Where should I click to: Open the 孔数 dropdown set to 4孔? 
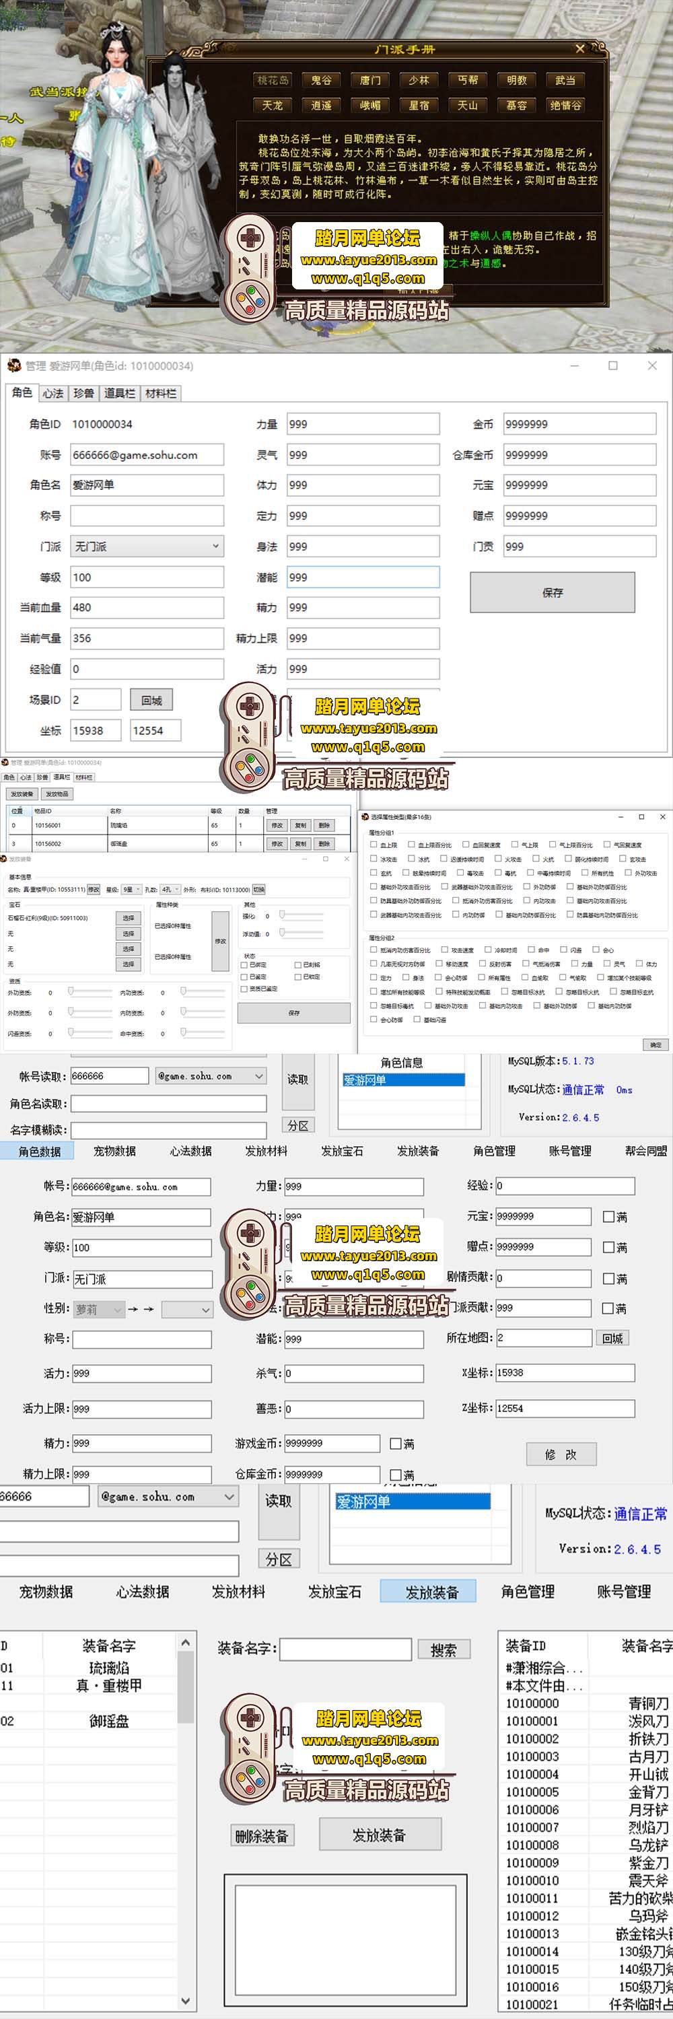point(170,890)
